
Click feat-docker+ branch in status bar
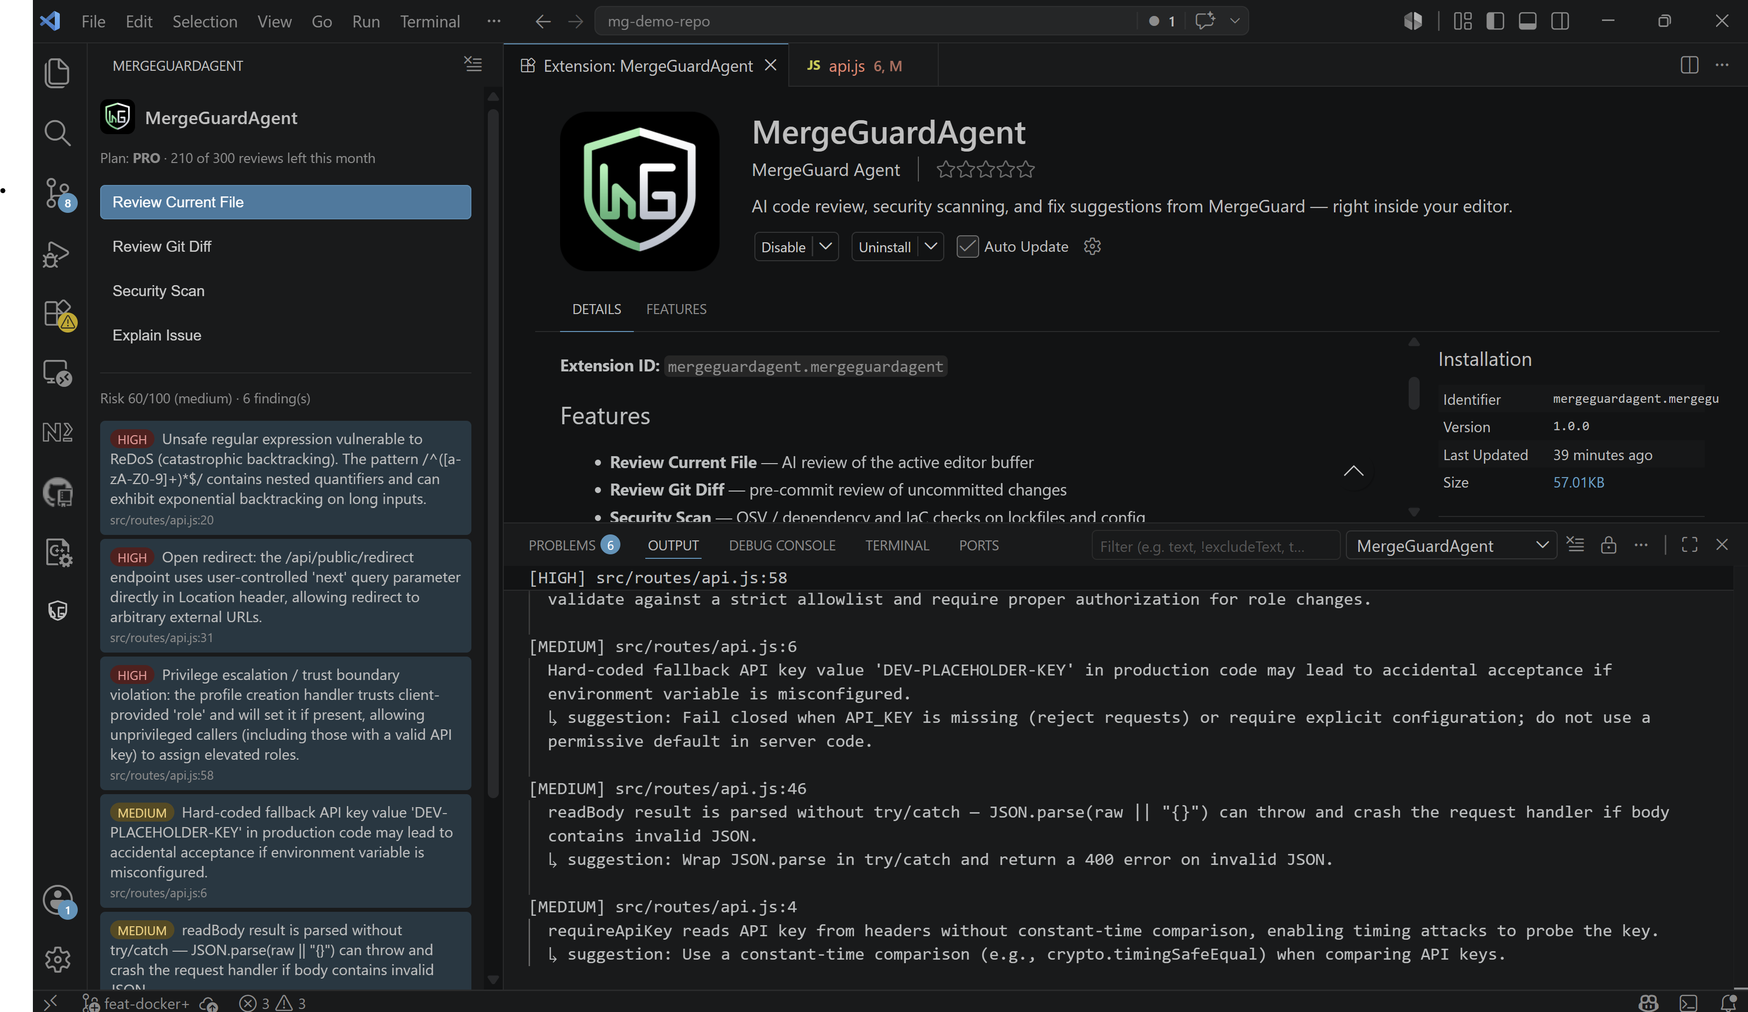[x=137, y=1003]
